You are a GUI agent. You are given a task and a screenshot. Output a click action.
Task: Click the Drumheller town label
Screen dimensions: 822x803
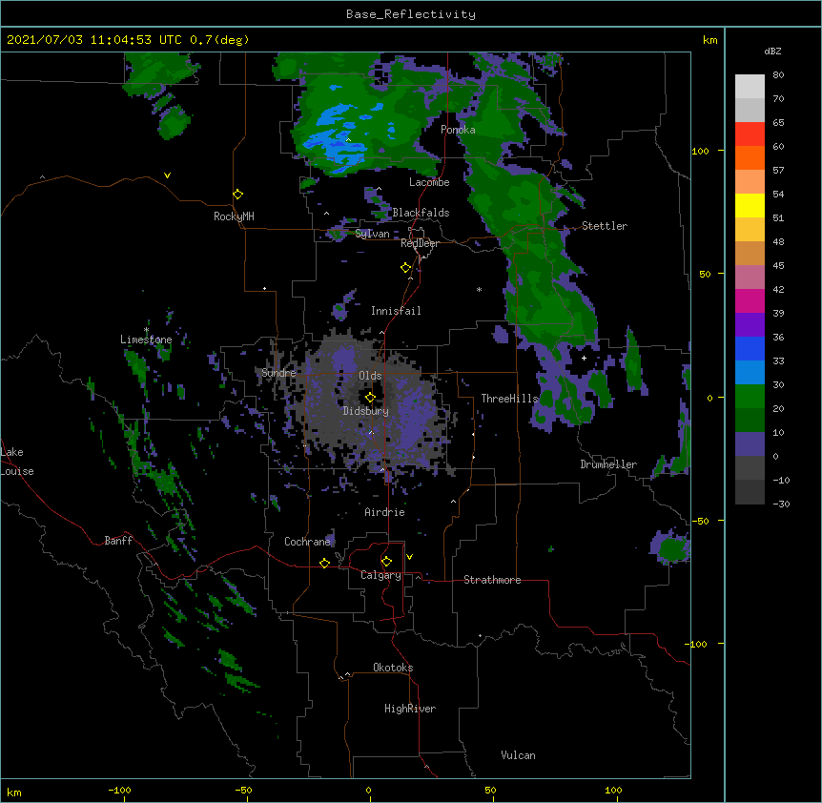pos(608,464)
